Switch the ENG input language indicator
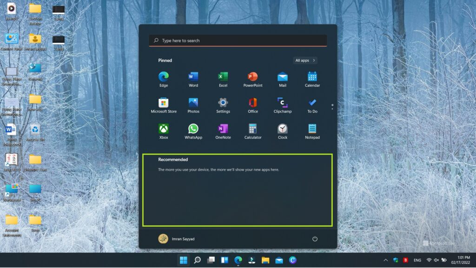The height and width of the screenshot is (268, 476). tap(417, 260)
